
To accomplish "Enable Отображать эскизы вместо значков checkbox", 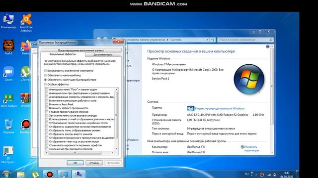I will 47,134.
